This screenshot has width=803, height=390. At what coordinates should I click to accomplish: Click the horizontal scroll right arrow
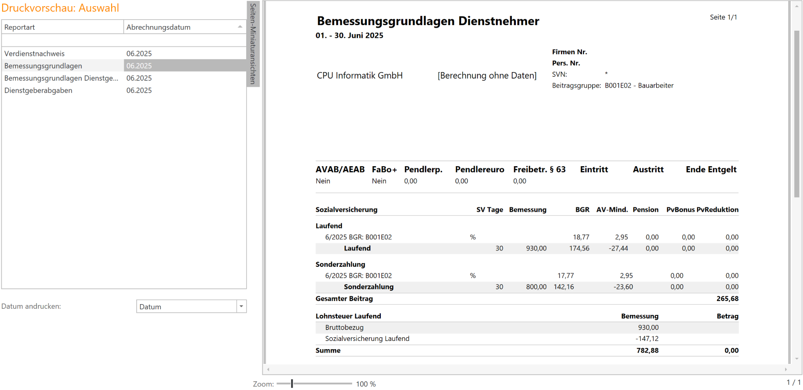[786, 369]
